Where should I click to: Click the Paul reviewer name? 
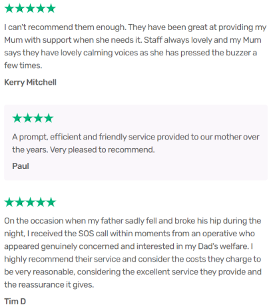(x=21, y=166)
